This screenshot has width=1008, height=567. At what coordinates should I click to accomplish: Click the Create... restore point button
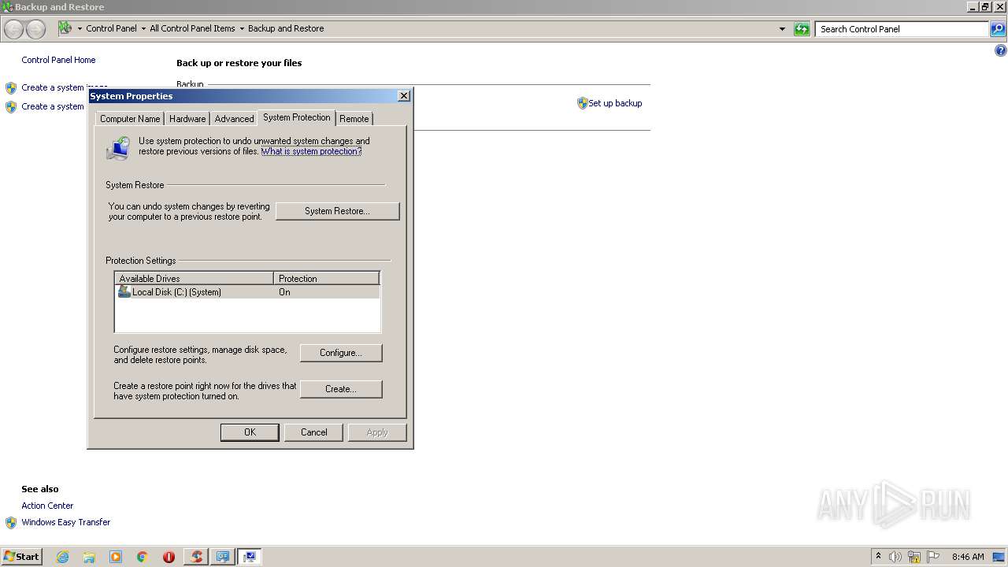pyautogui.click(x=341, y=389)
